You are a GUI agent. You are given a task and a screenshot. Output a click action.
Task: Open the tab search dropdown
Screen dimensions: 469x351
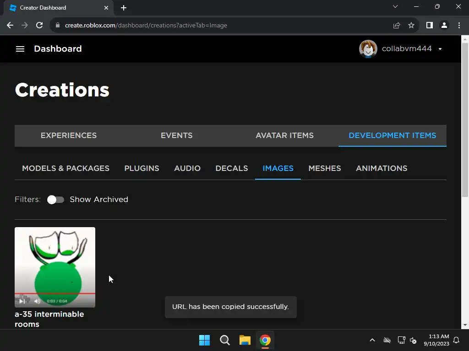point(395,6)
